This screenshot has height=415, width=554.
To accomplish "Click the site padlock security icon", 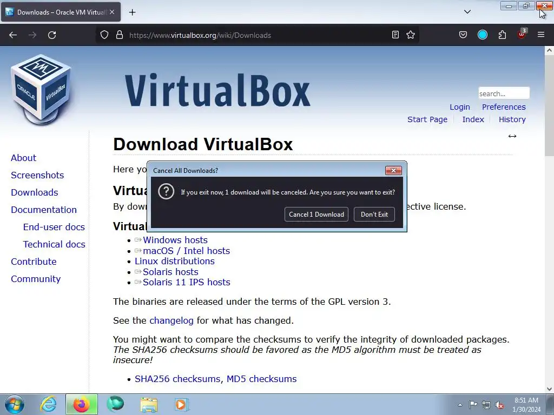I will (120, 35).
